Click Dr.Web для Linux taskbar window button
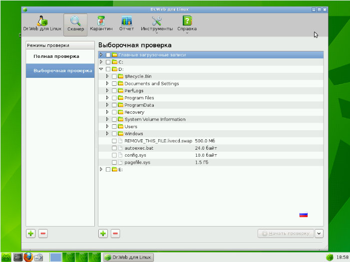 click(x=128, y=258)
